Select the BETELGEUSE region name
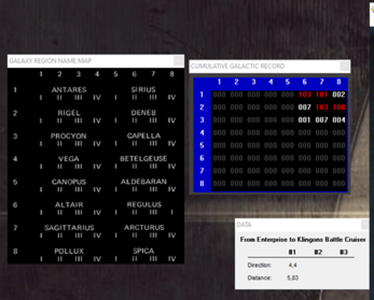The width and height of the screenshot is (374, 300). (143, 158)
